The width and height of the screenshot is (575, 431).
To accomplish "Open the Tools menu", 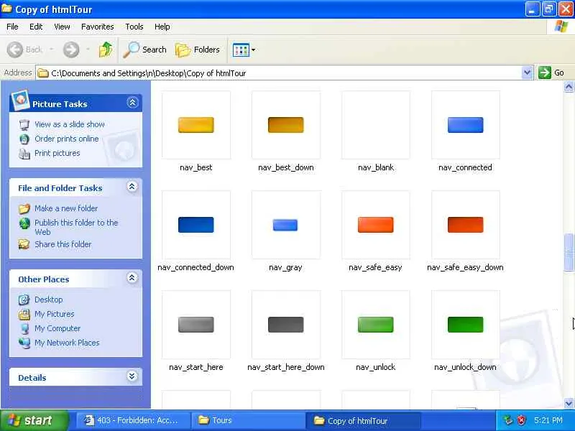I will (134, 27).
